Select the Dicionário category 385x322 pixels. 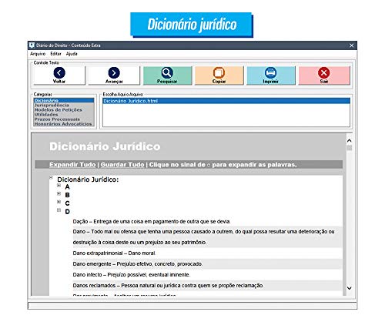(x=64, y=100)
